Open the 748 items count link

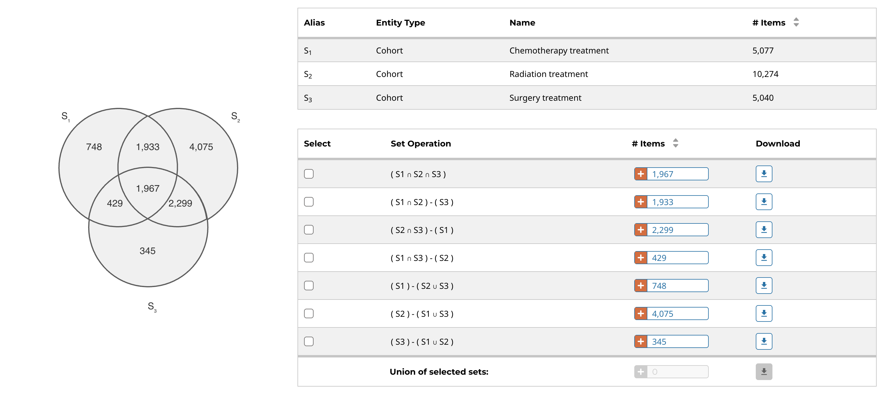click(x=659, y=285)
